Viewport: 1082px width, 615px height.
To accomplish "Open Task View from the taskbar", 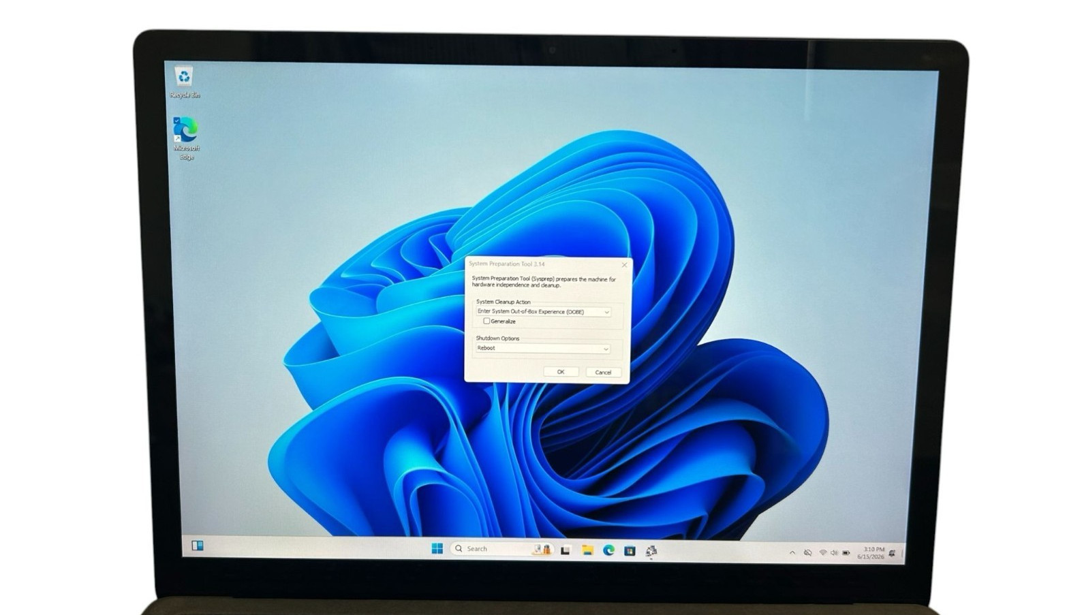I will [566, 550].
